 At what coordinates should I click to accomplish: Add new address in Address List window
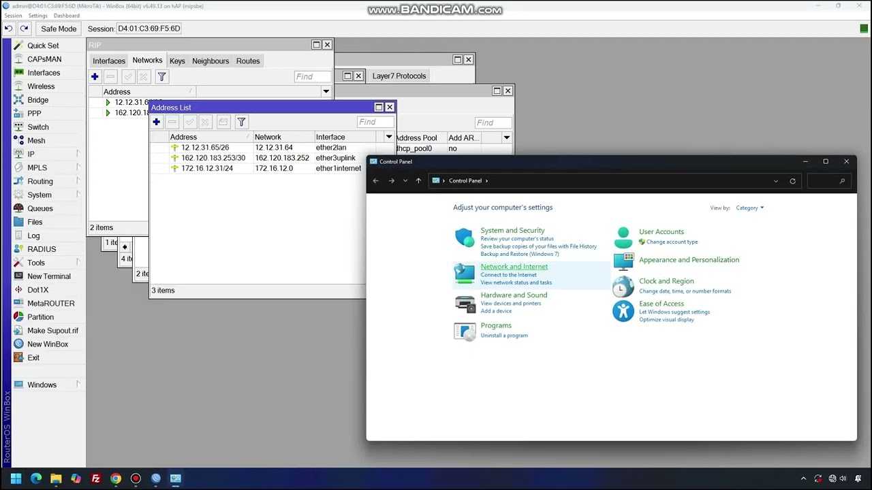156,122
